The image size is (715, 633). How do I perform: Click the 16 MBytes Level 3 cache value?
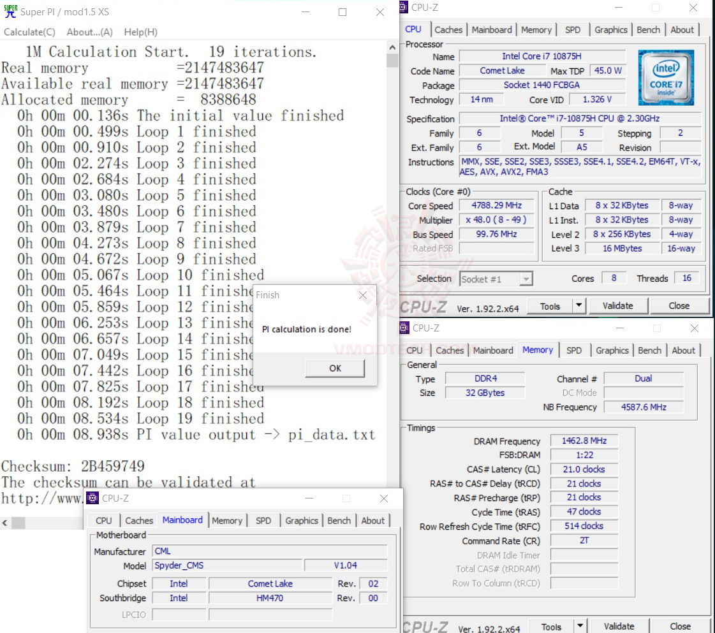(x=622, y=249)
